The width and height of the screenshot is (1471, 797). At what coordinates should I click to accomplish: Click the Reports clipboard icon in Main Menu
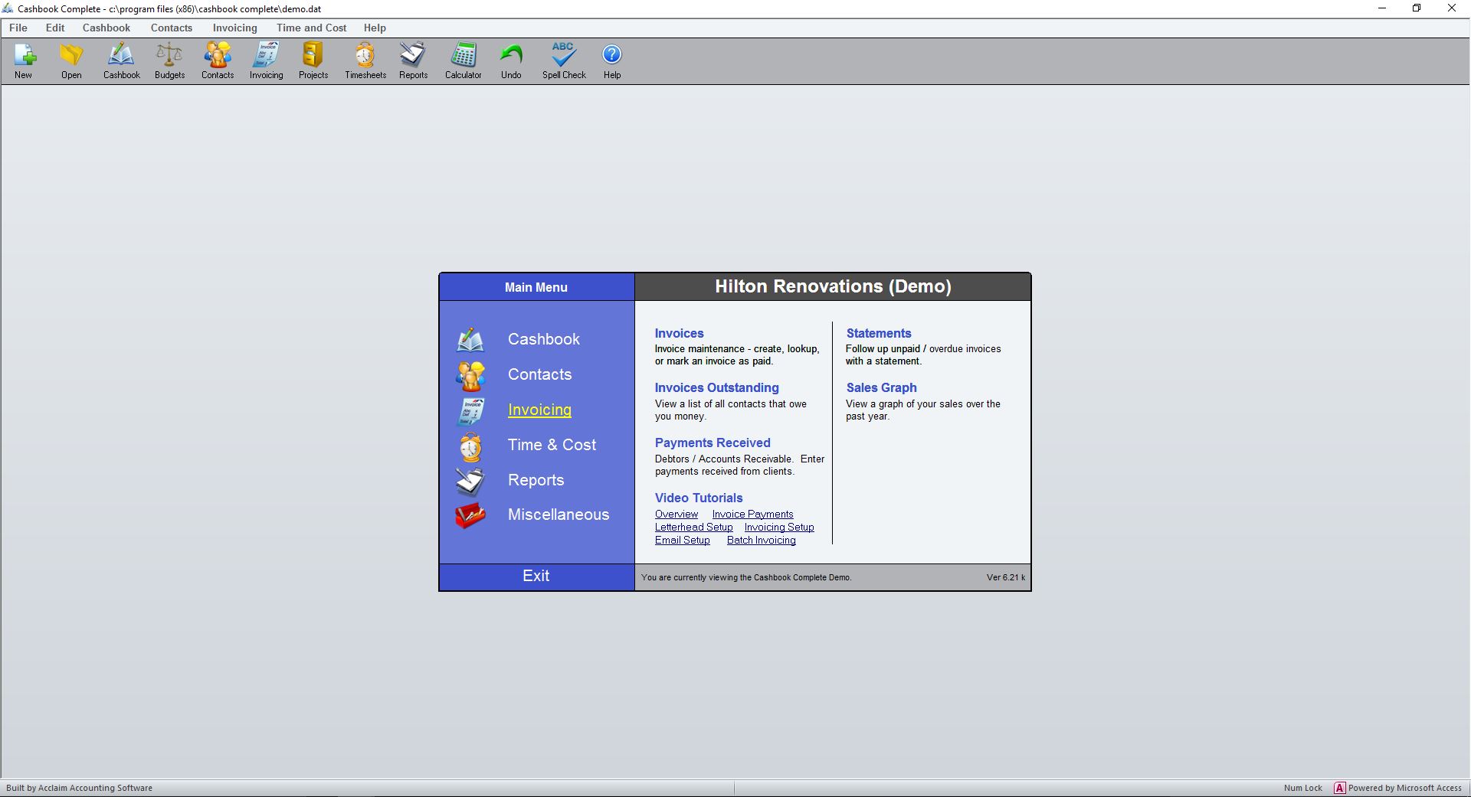[470, 481]
